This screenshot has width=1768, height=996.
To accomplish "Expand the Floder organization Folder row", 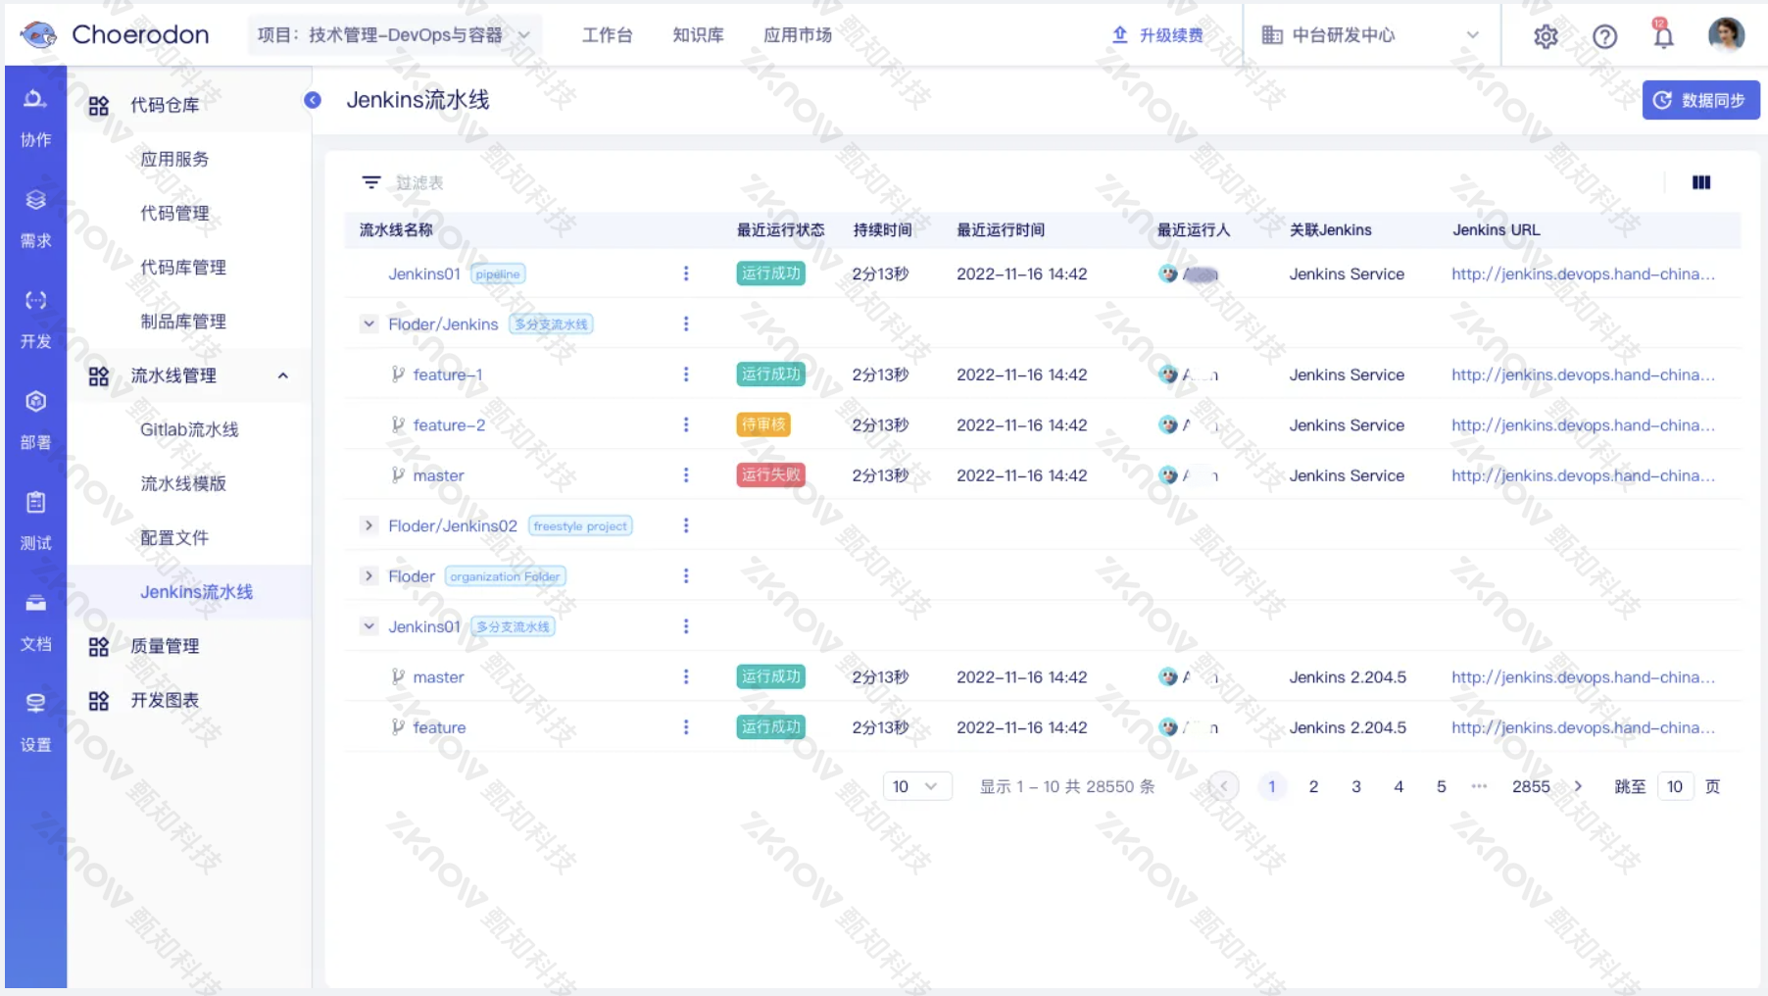I will click(368, 575).
